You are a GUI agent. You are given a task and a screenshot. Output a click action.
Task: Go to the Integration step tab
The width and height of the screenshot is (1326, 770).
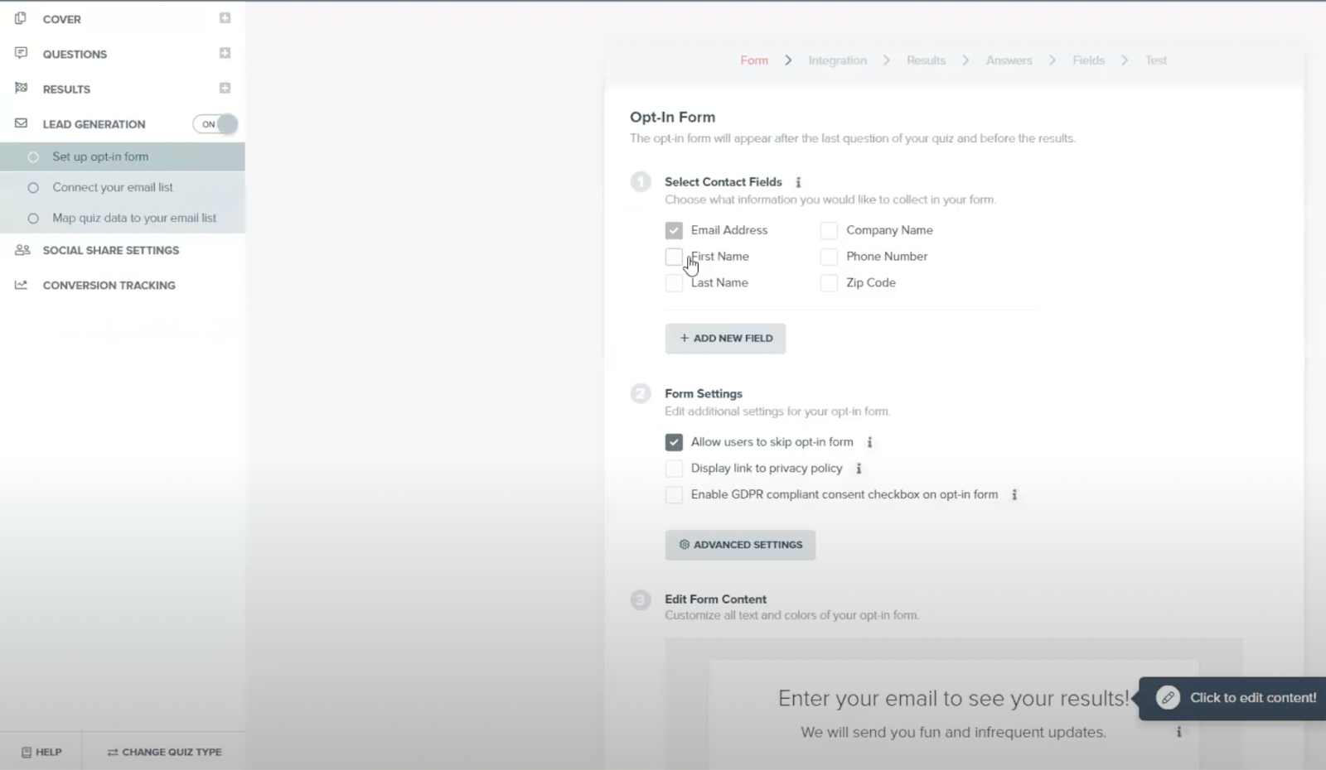pyautogui.click(x=837, y=60)
